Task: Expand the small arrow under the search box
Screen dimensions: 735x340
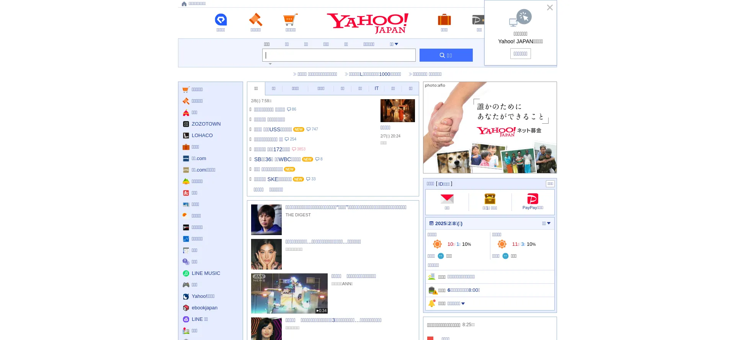Action: (x=270, y=64)
